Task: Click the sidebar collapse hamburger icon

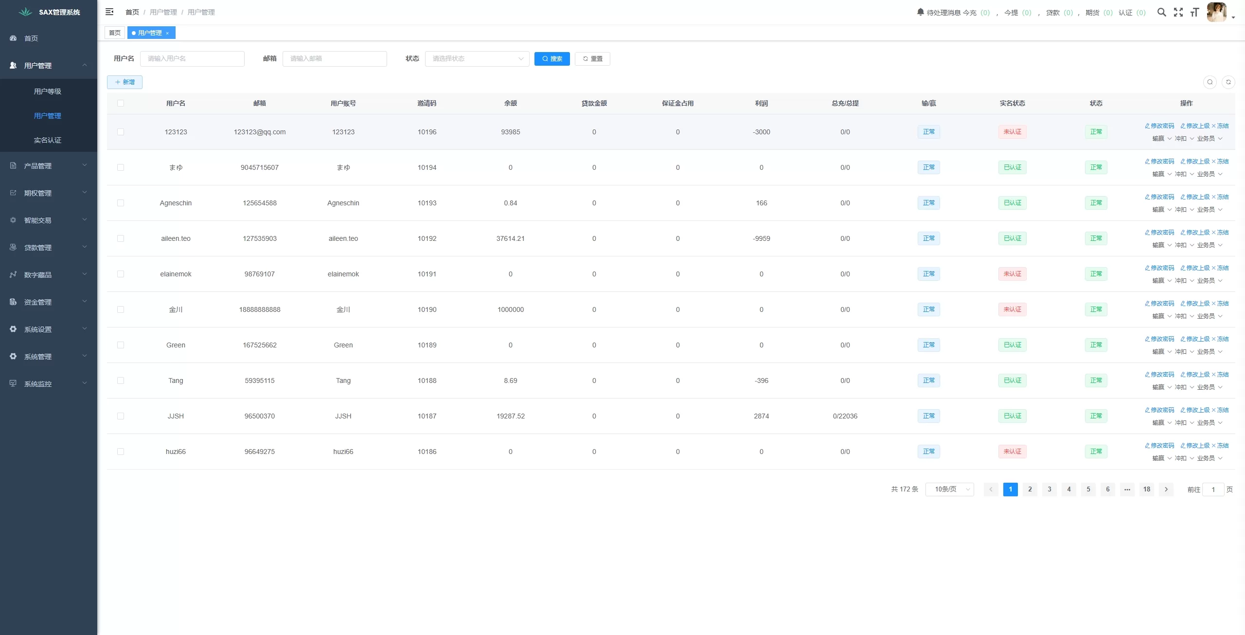Action: click(x=109, y=12)
